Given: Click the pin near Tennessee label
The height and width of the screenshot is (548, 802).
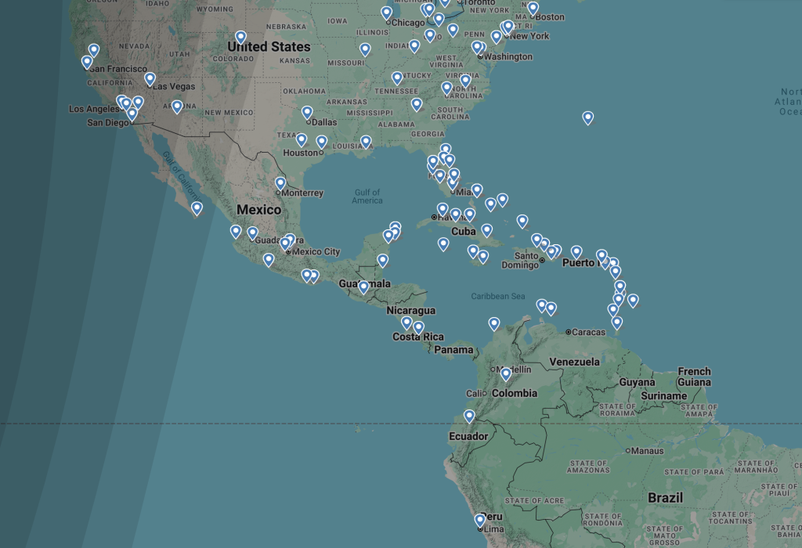Looking at the screenshot, I should coord(397,78).
